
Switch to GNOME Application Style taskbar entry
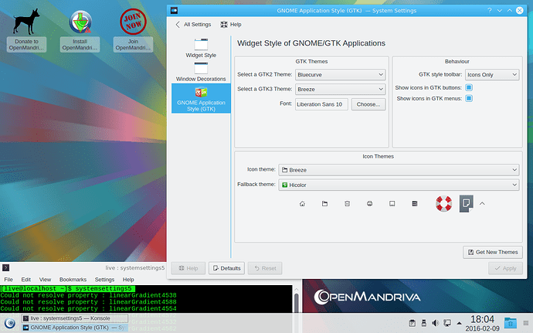[75, 328]
